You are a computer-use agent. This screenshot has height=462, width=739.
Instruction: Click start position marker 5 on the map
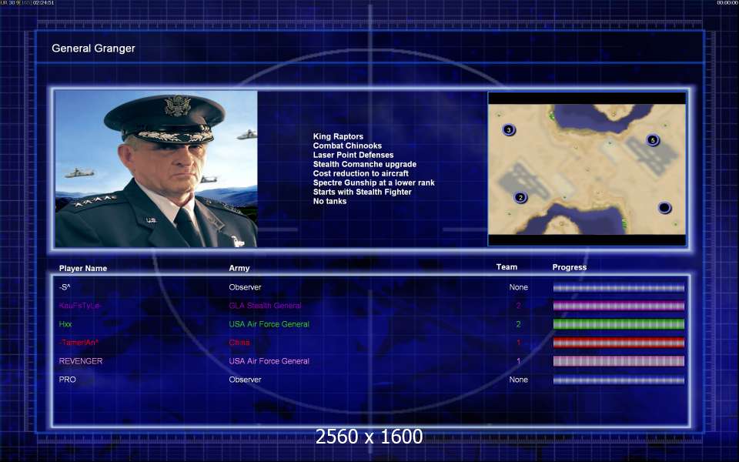click(653, 140)
